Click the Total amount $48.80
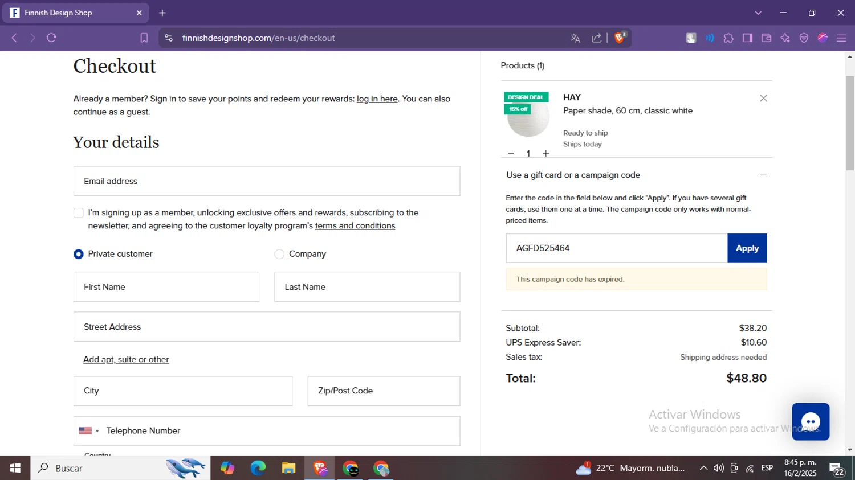Screen dimensions: 855x480 click(x=746, y=378)
